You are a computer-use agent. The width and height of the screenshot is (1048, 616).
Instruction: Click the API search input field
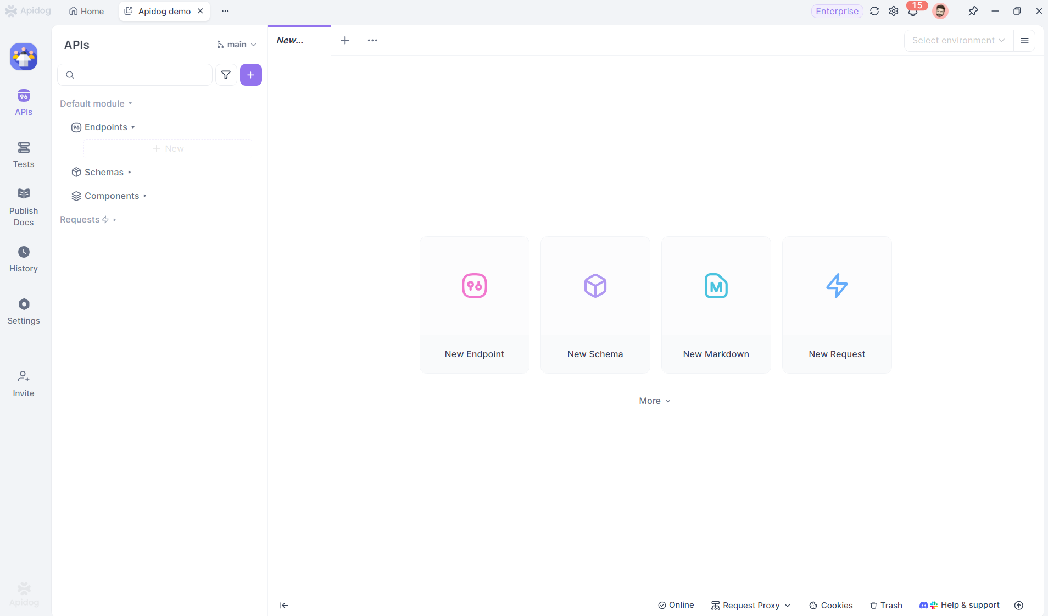click(x=141, y=75)
